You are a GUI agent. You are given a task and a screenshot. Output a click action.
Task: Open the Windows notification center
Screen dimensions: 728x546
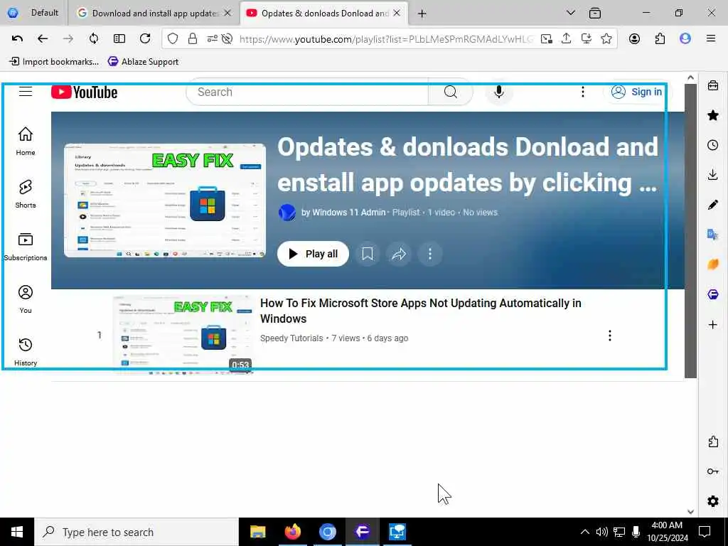(705, 532)
